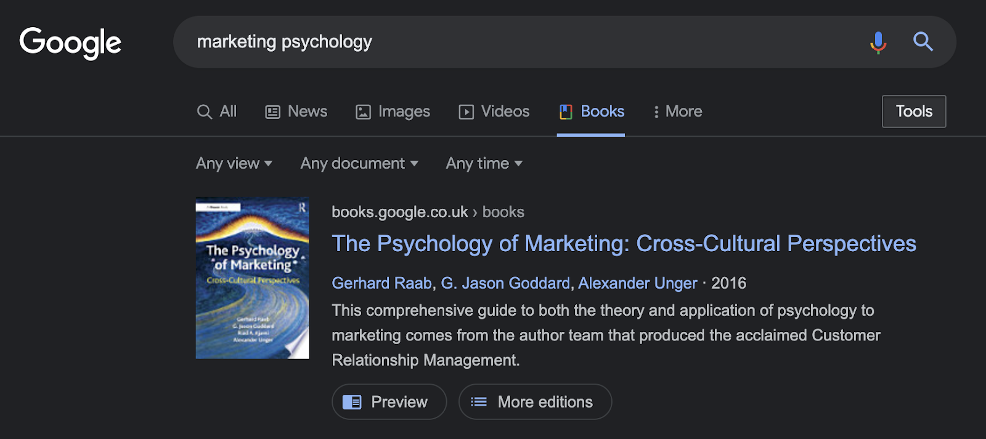The image size is (986, 439).
Task: Open the Images tab
Action: pos(393,111)
